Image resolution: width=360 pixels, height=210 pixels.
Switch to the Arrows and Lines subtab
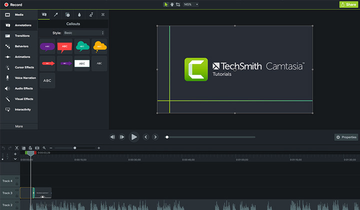(x=56, y=14)
